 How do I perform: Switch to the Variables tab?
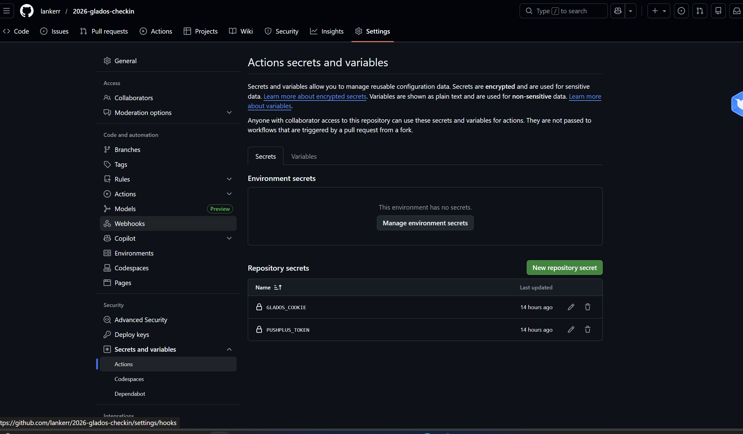point(304,156)
